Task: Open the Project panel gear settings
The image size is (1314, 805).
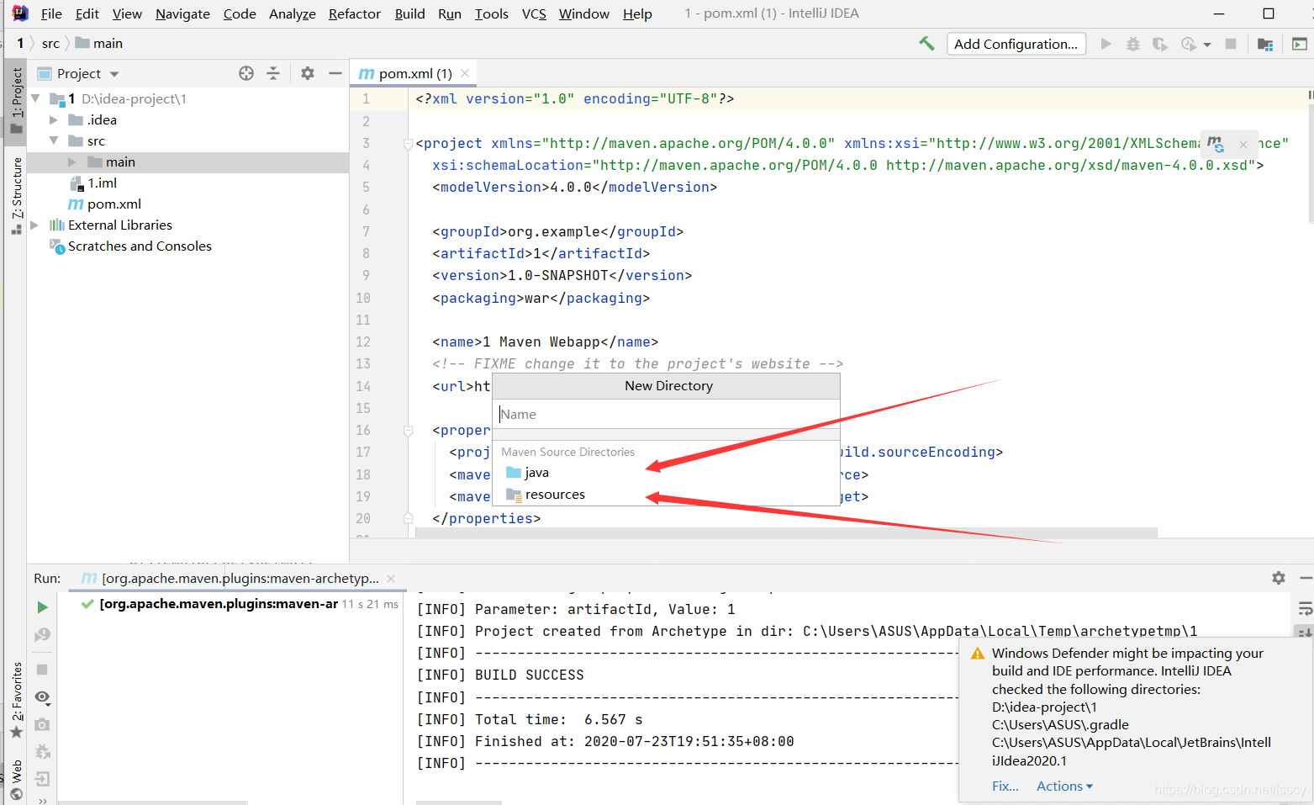Action: (308, 73)
